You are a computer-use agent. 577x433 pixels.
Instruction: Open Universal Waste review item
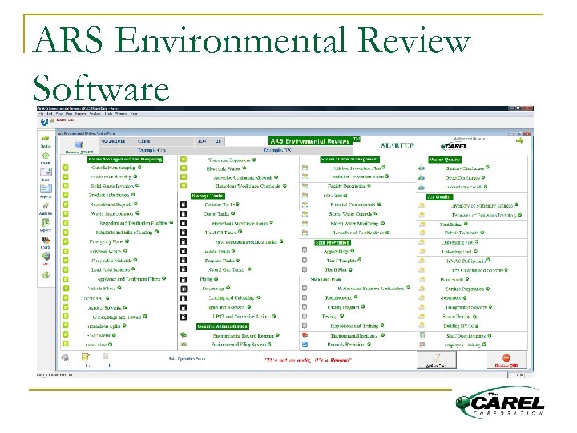105,252
